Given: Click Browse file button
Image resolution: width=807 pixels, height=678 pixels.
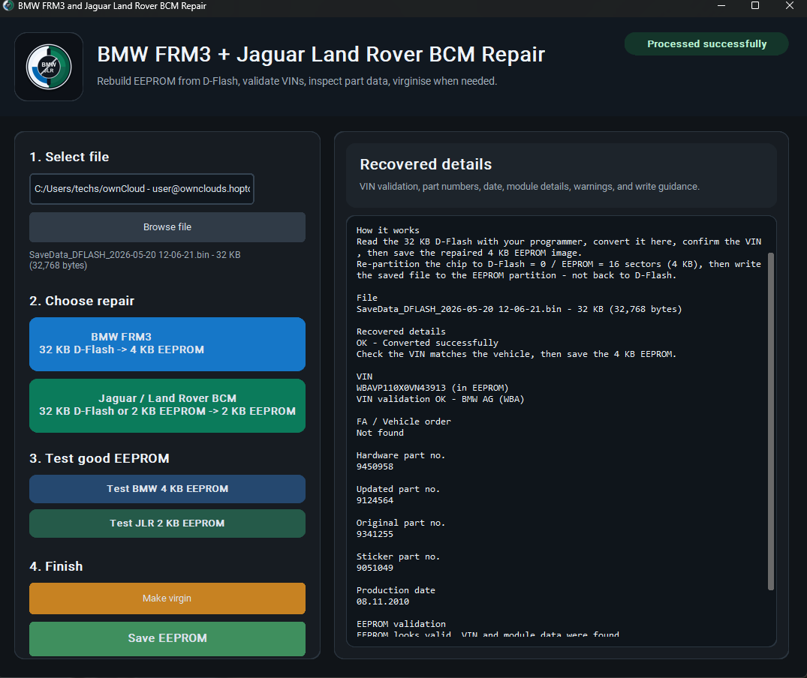Looking at the screenshot, I should coord(167,226).
